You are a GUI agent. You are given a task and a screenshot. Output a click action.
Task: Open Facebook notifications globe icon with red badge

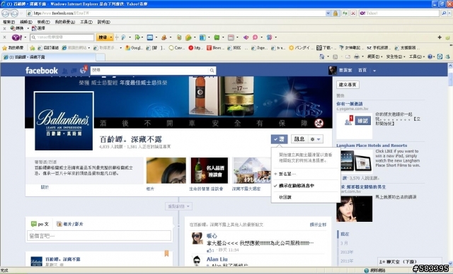(x=83, y=70)
